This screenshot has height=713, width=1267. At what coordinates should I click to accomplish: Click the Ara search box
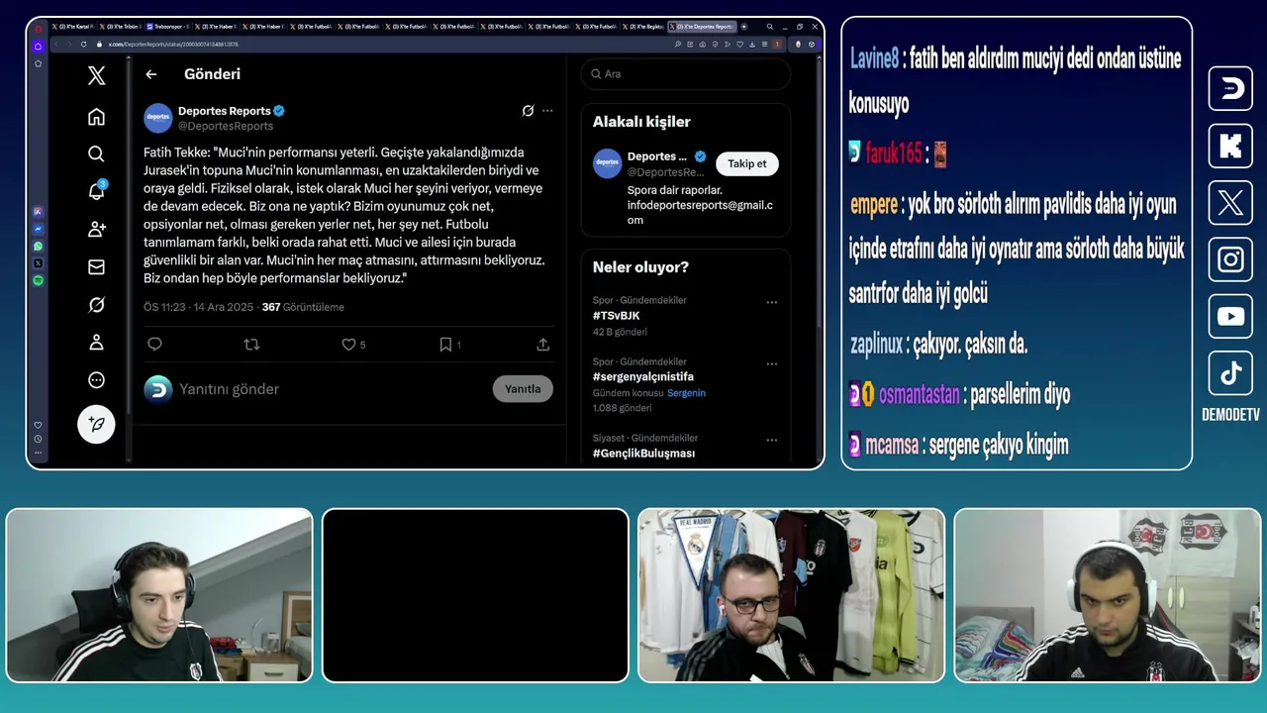[x=685, y=74]
